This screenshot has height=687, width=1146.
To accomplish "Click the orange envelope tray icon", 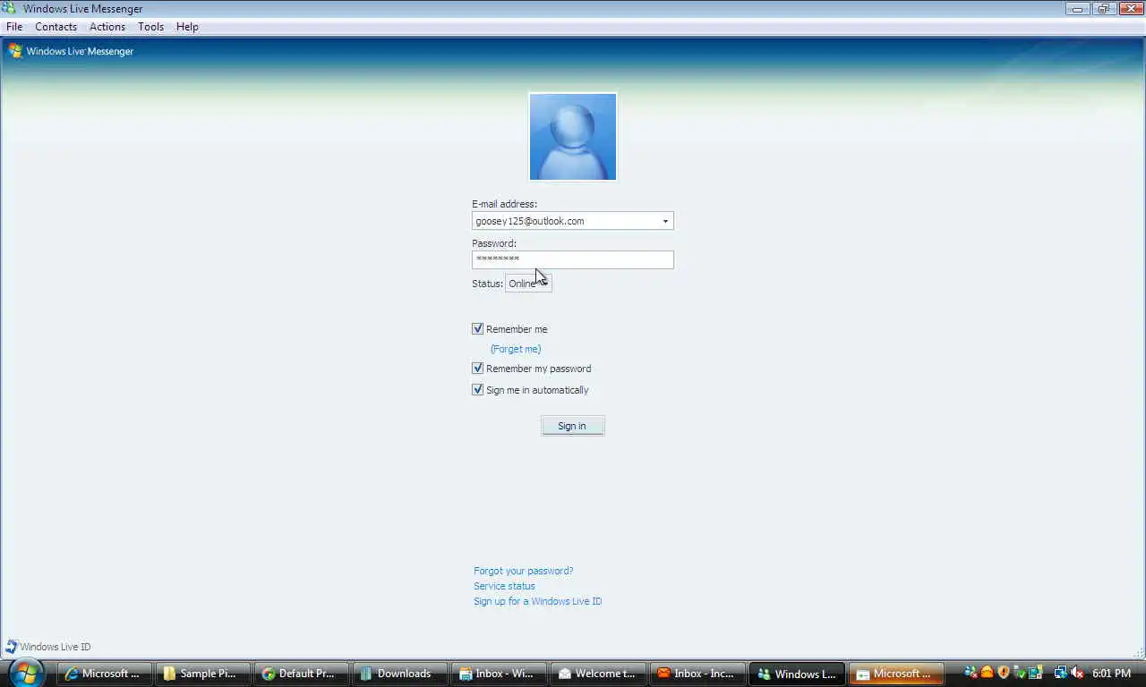I will tap(987, 673).
